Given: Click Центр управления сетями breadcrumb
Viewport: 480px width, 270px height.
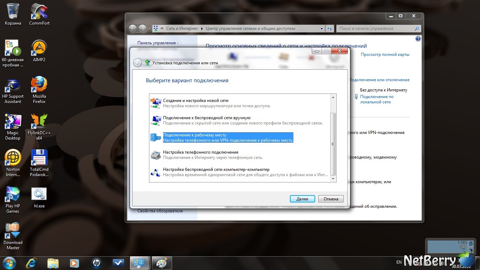Looking at the screenshot, I should tap(250, 28).
